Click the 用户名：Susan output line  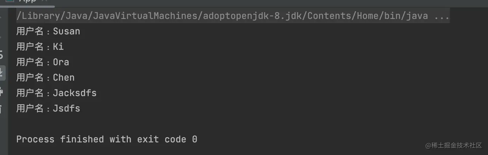pos(48,31)
